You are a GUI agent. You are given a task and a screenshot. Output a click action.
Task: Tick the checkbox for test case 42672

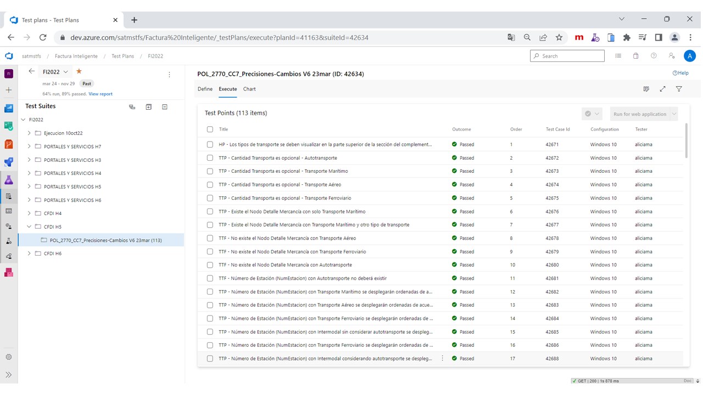210,158
